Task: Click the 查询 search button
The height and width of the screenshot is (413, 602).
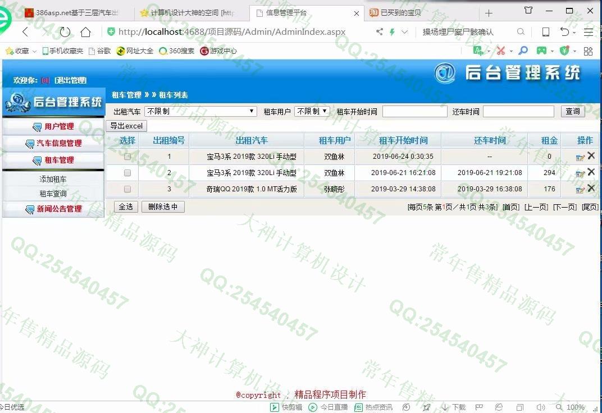Action: pyautogui.click(x=572, y=111)
